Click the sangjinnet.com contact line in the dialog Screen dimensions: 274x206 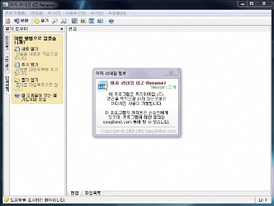point(136,122)
